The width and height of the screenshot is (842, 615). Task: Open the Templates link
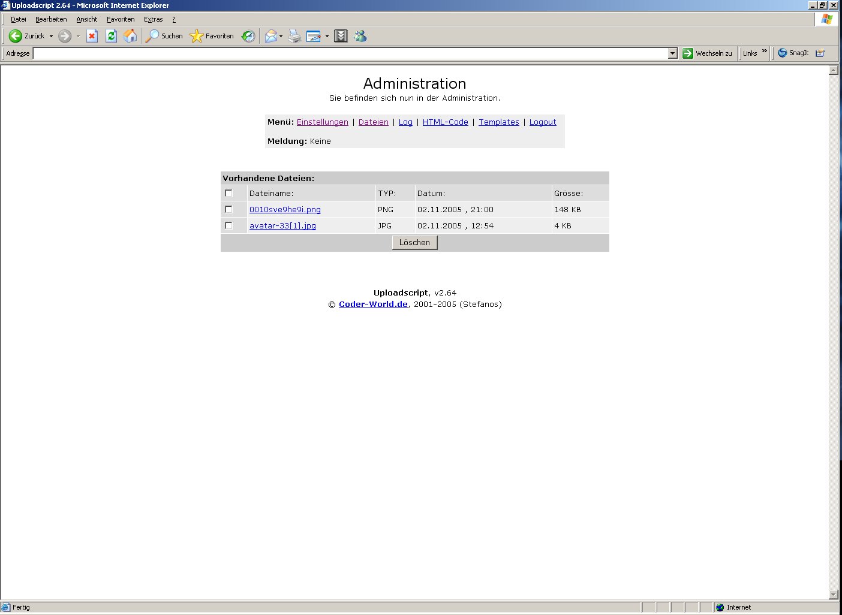(499, 122)
